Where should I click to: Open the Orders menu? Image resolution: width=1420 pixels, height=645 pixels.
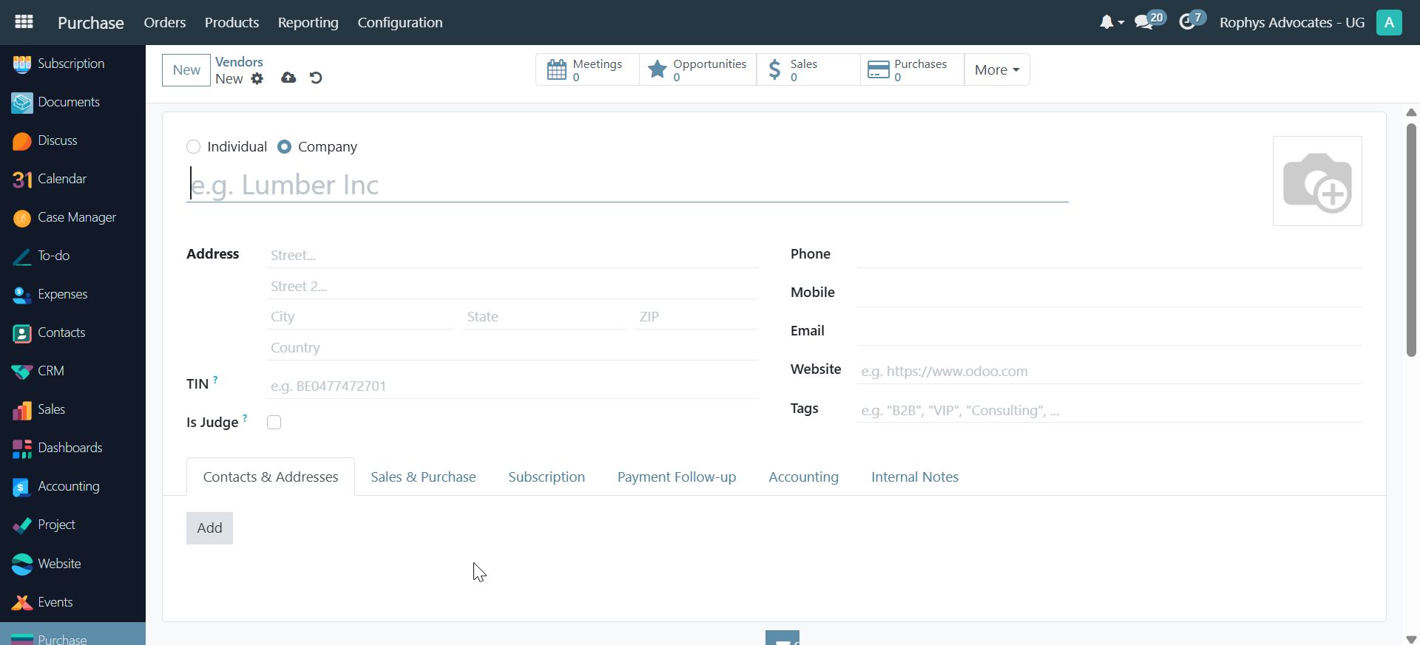[x=165, y=22]
